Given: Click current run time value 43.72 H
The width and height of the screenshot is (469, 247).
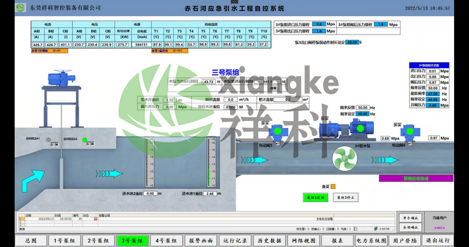Looking at the screenshot, I should [x=208, y=82].
